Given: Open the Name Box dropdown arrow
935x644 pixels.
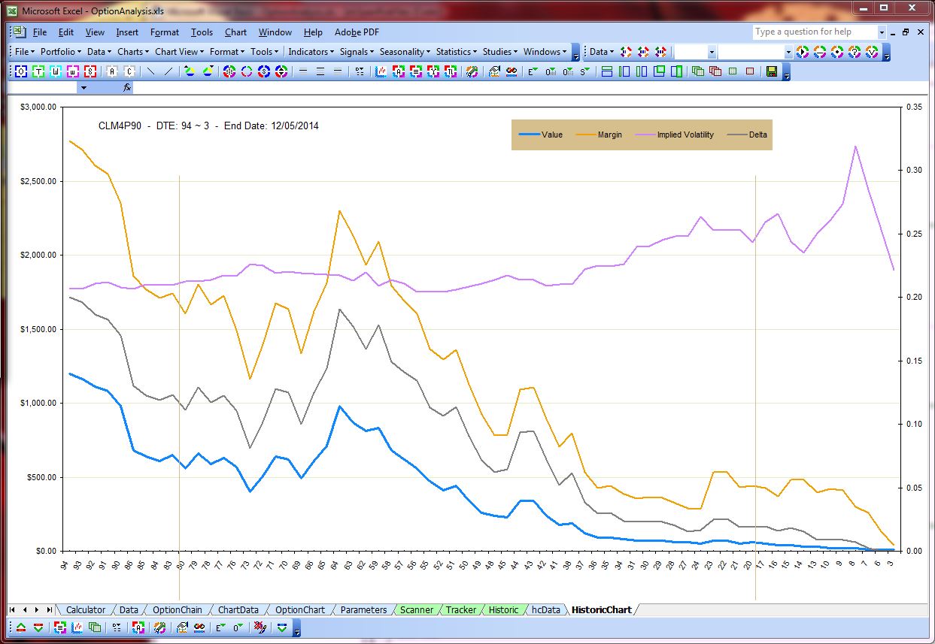Looking at the screenshot, I should 83,88.
